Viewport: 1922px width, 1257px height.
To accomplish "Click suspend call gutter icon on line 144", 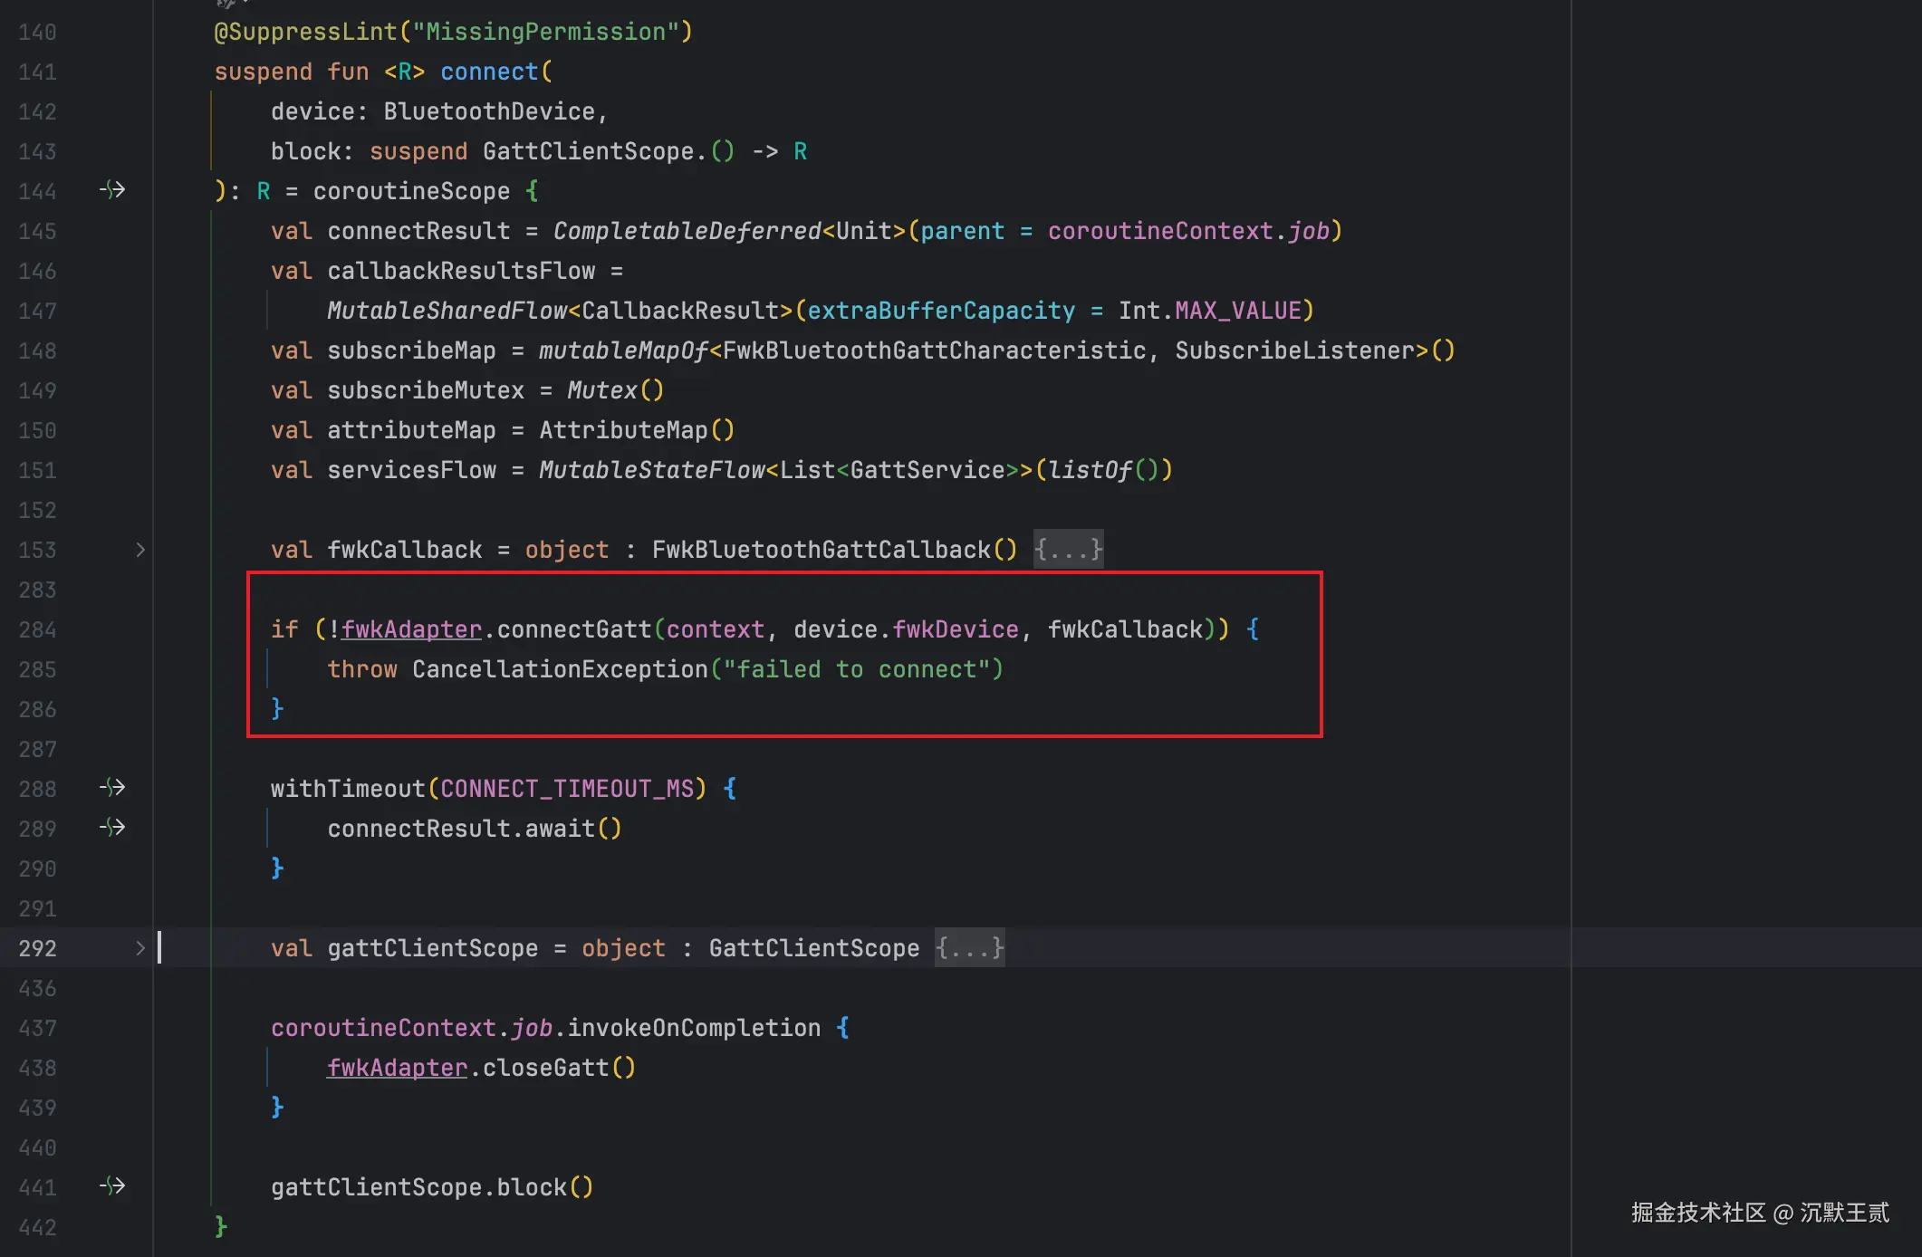I will tap(112, 190).
